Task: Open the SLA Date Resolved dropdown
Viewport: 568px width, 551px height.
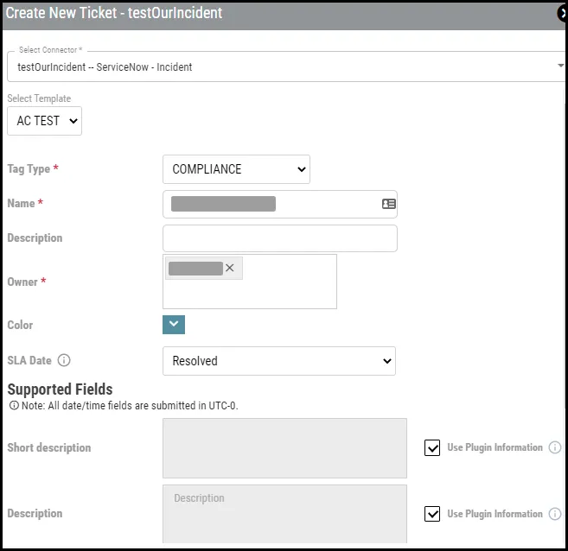Action: pos(279,361)
